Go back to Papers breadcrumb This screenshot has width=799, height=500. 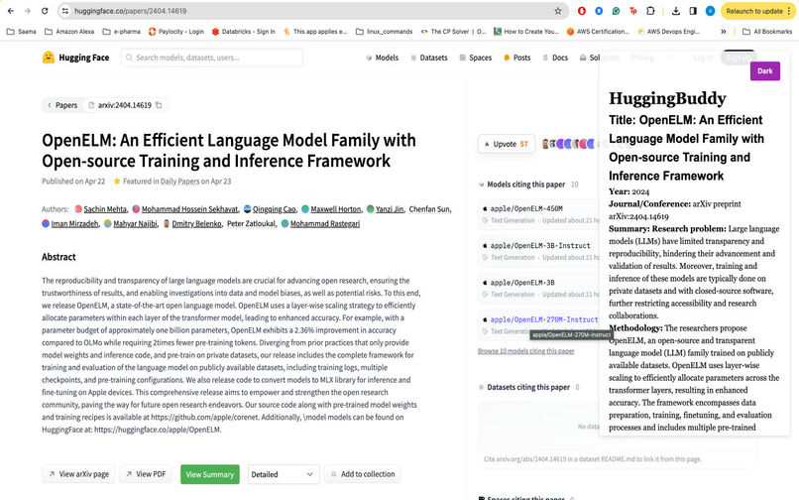[x=62, y=105]
